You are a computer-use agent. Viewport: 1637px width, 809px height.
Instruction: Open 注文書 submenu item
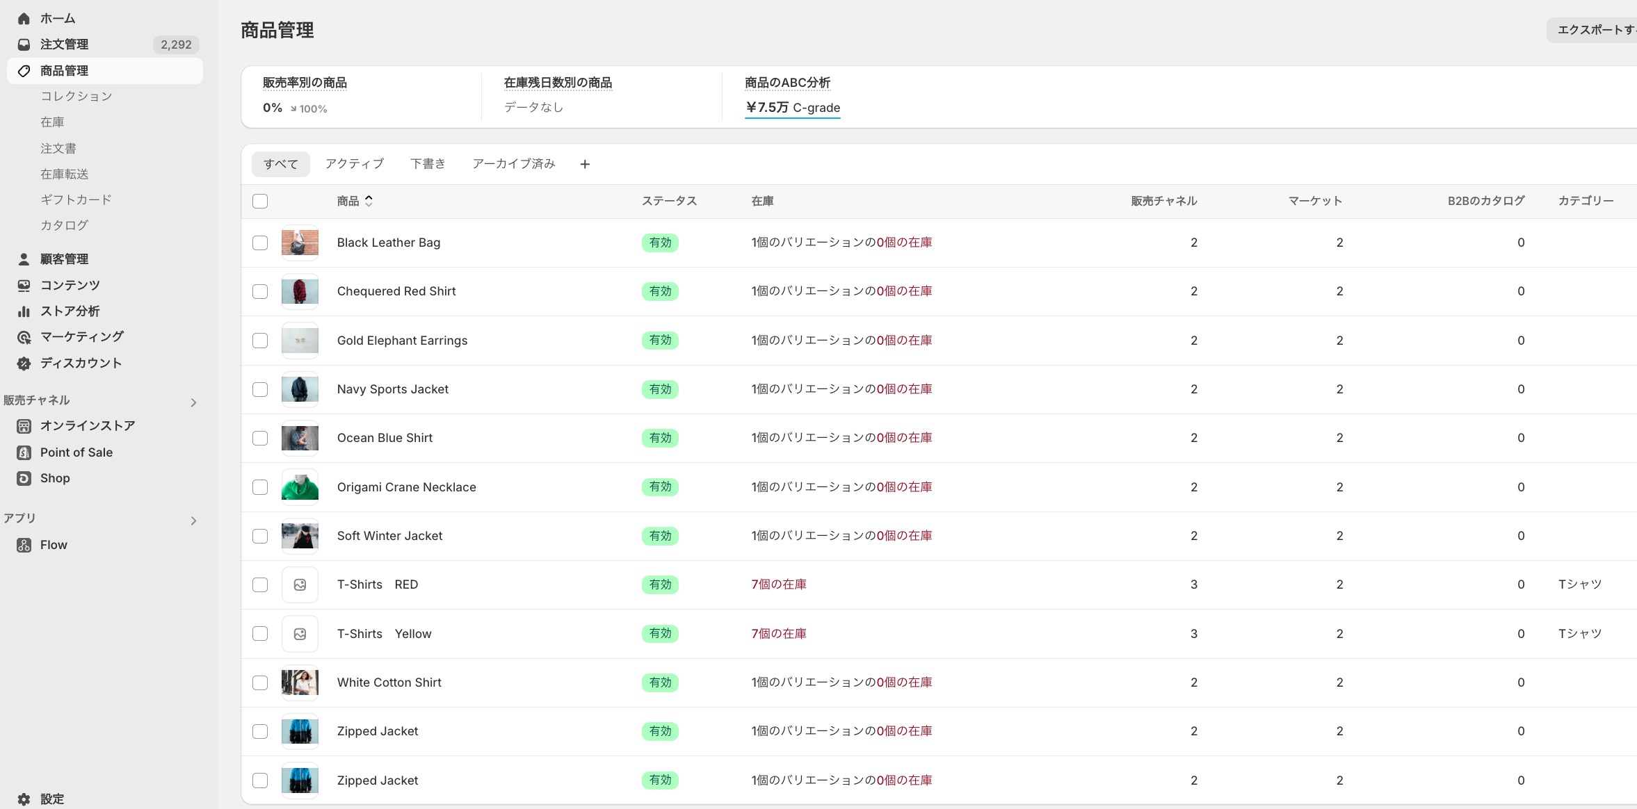point(58,148)
